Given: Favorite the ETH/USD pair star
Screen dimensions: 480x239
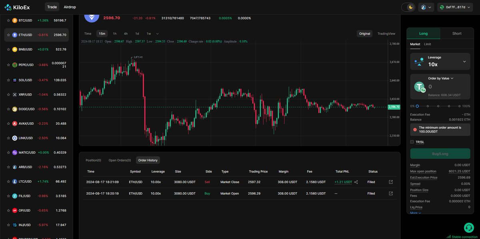Looking at the screenshot, I should [8, 35].
